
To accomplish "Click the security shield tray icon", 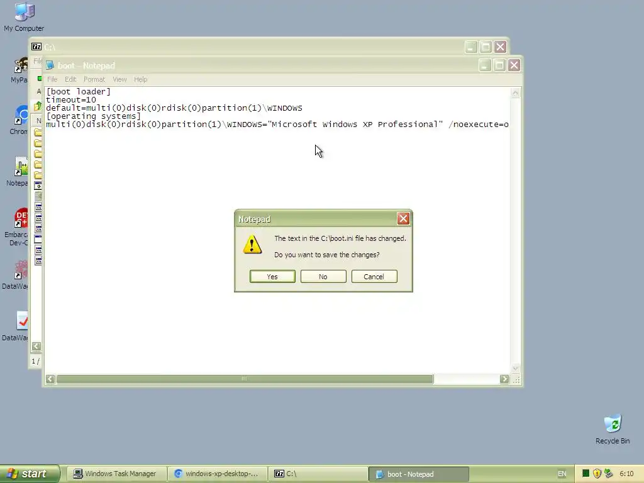I will coord(597,474).
